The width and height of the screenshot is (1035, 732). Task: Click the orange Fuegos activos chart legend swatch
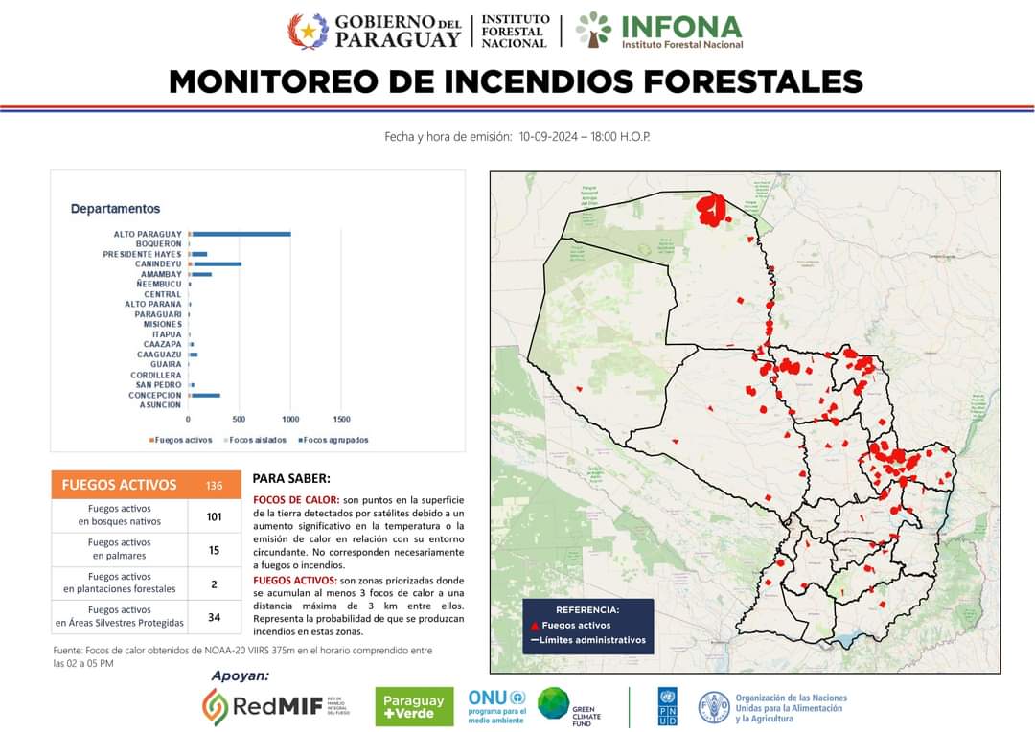point(151,441)
